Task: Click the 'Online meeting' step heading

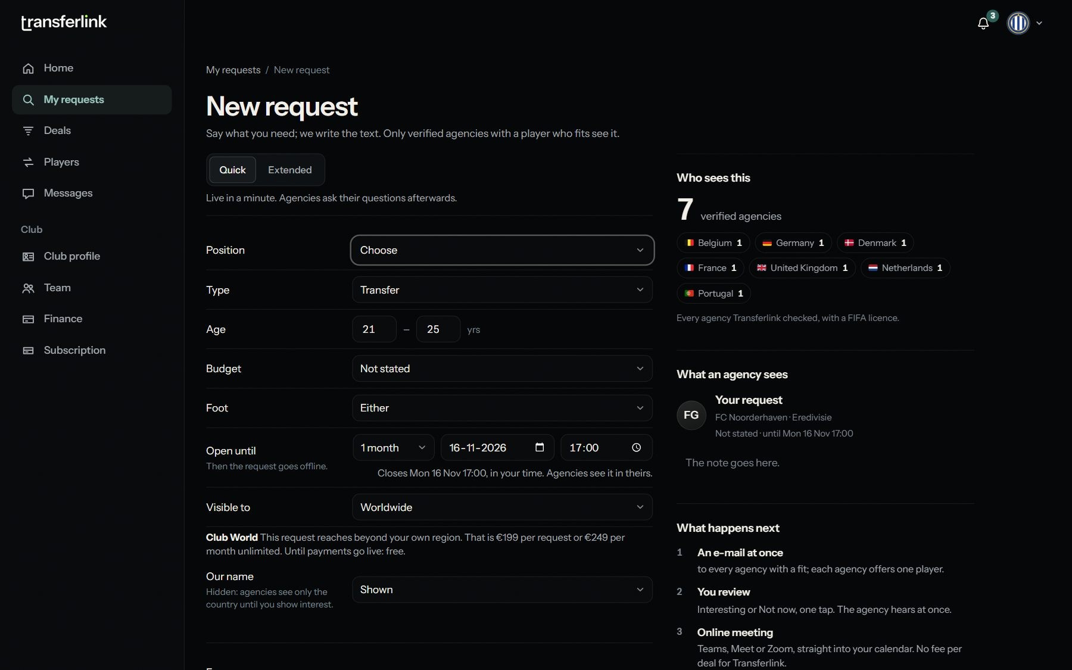Action: (735, 632)
